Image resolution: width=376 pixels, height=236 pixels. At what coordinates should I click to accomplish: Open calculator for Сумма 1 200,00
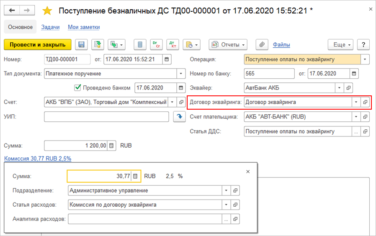click(111, 146)
